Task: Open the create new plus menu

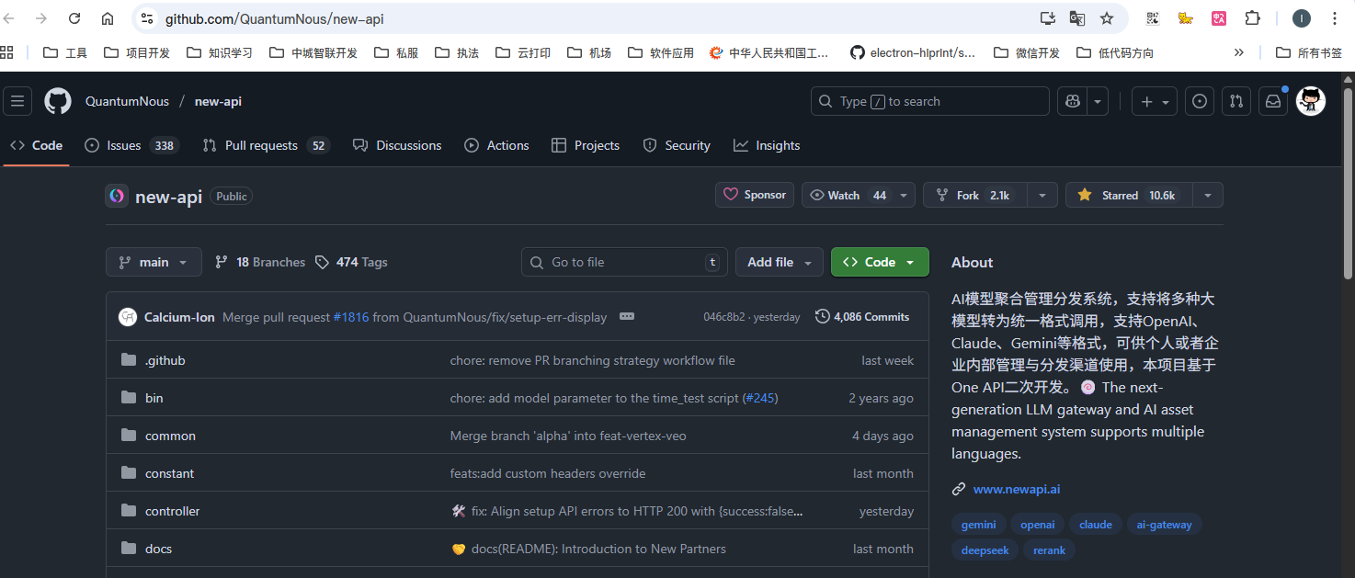Action: pos(1155,101)
